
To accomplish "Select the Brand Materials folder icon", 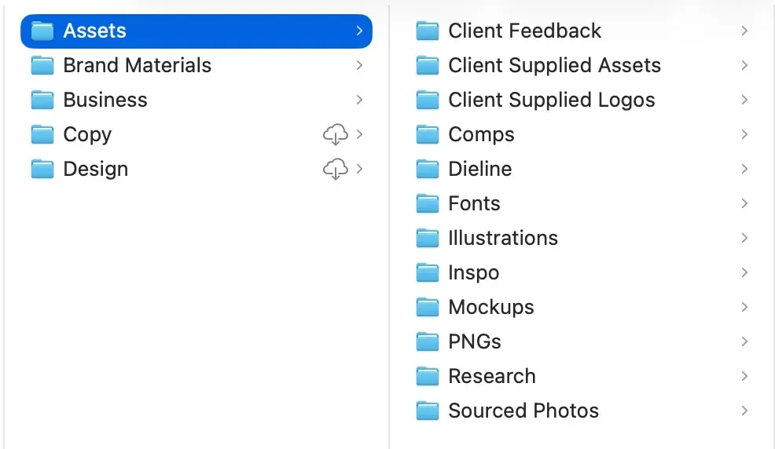I will [42, 65].
